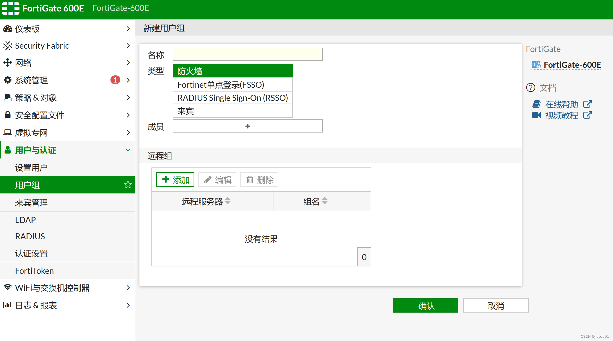Click the red notification badge on 系统管理

[115, 80]
